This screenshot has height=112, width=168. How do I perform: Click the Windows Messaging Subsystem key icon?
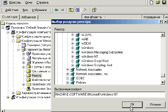78,52
